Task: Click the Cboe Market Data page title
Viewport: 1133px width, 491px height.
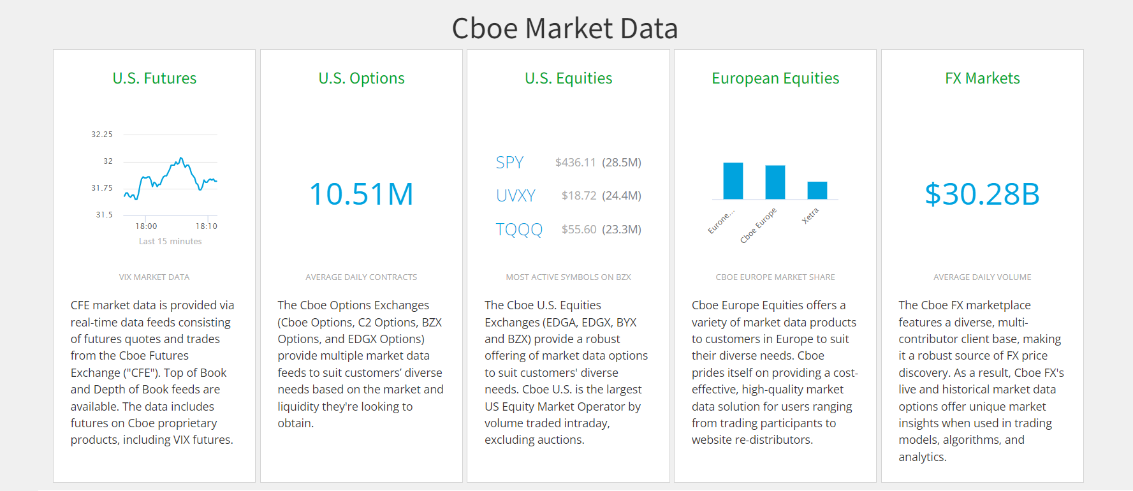Action: (x=565, y=29)
